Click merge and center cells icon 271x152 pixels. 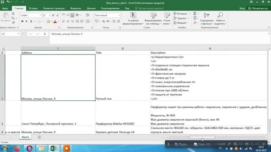coord(88,22)
